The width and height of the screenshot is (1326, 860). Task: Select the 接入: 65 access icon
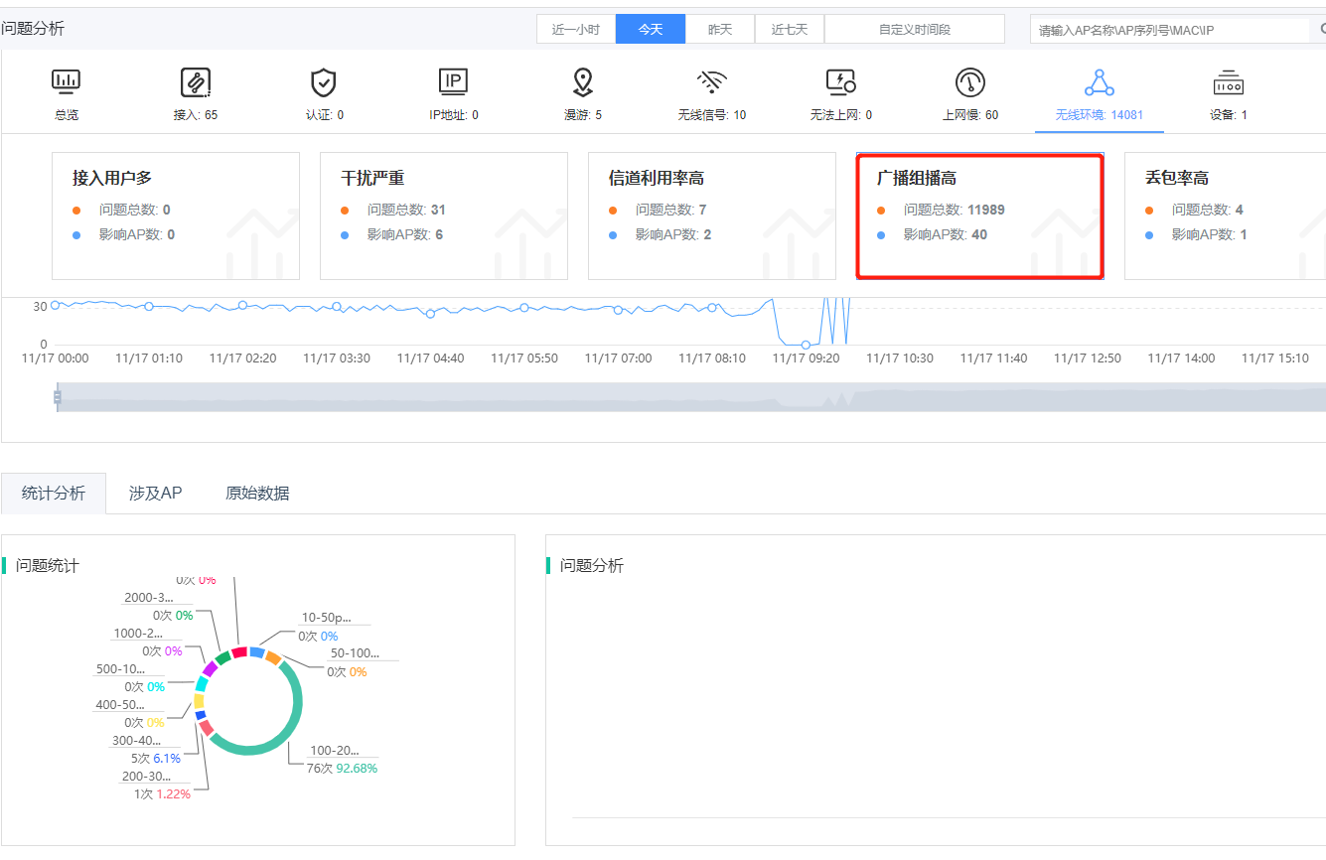coord(196,81)
